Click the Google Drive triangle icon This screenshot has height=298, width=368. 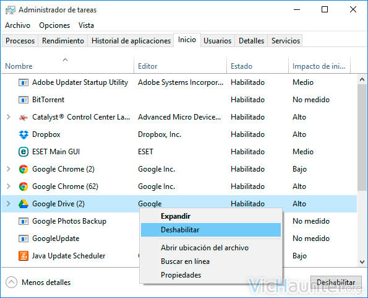coord(24,204)
